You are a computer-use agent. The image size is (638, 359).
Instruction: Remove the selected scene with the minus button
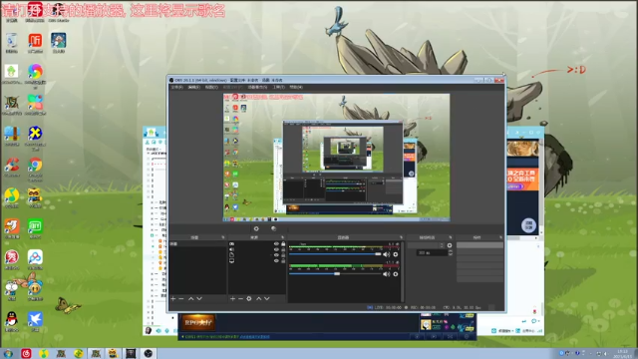[x=181, y=299]
